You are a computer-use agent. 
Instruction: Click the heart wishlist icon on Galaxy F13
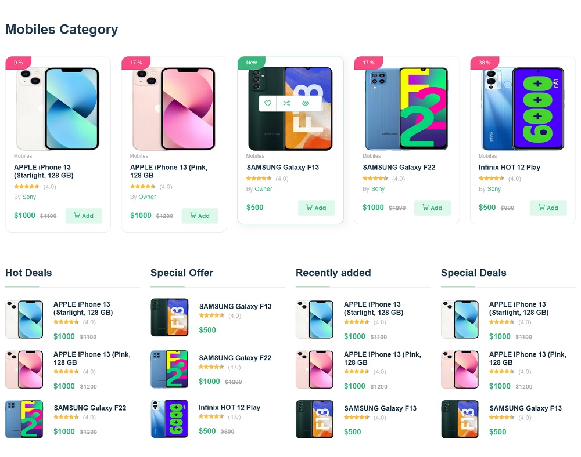pos(268,103)
